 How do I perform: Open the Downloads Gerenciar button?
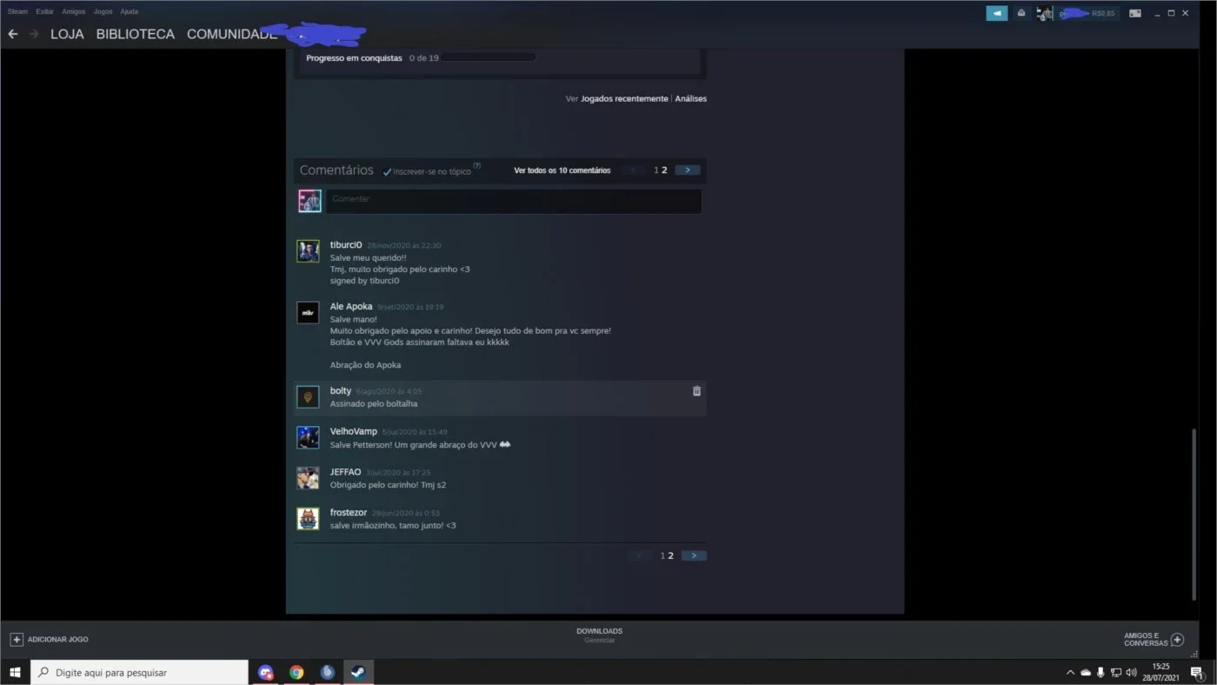coord(599,635)
